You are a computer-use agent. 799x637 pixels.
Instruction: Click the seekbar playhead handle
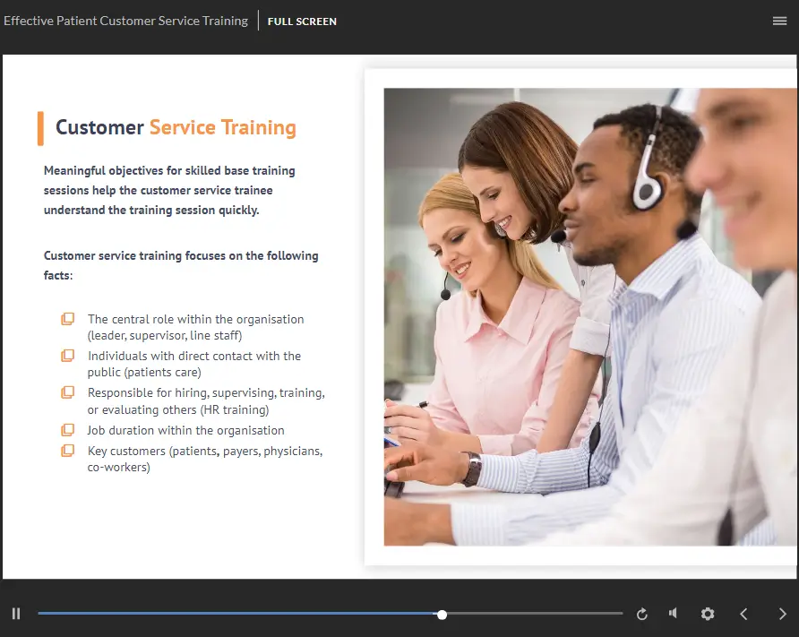click(x=442, y=614)
